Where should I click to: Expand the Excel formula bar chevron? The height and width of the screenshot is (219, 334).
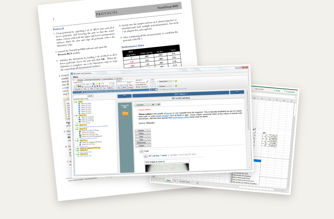tap(296, 97)
